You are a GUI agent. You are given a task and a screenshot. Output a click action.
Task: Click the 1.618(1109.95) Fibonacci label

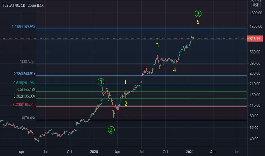point(23,26)
